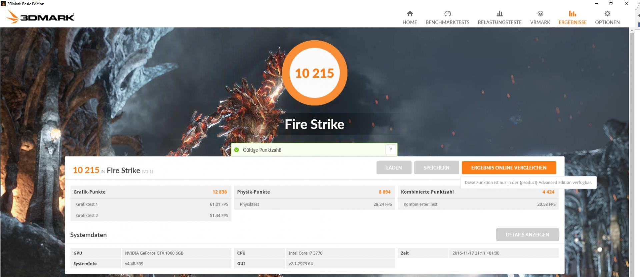Open the HOME tab

410,18
